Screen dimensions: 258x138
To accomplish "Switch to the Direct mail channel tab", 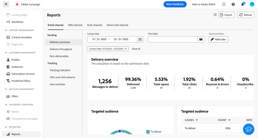I will tap(117, 25).
